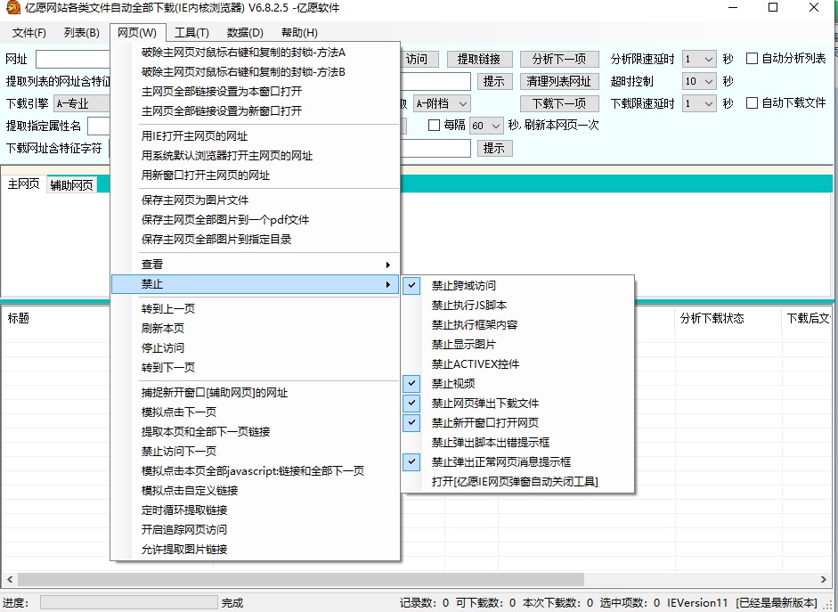Select 允许提取图片链接
The width and height of the screenshot is (838, 612).
click(256, 550)
